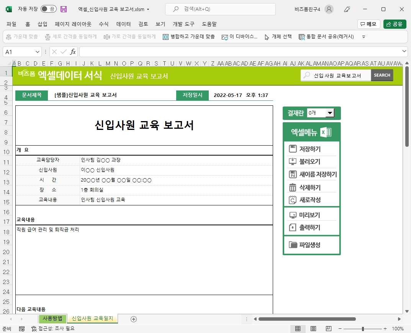This screenshot has width=411, height=333.
Task: Click 통합 문서 공유(레거시) icon
Action: coord(302,37)
